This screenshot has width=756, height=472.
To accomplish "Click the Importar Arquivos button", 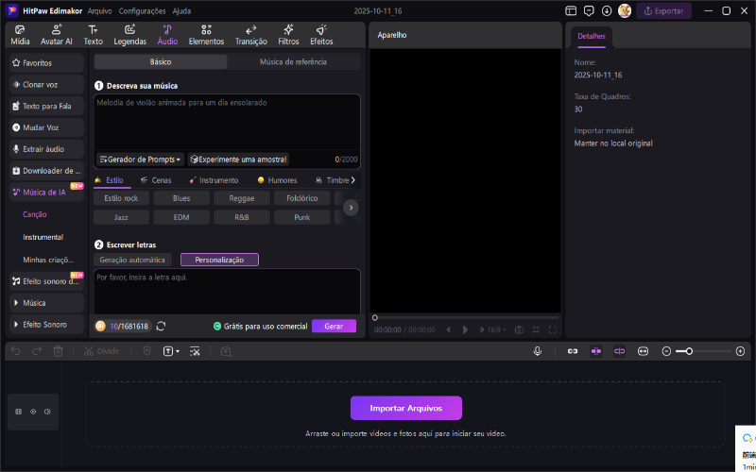I will (x=406, y=408).
